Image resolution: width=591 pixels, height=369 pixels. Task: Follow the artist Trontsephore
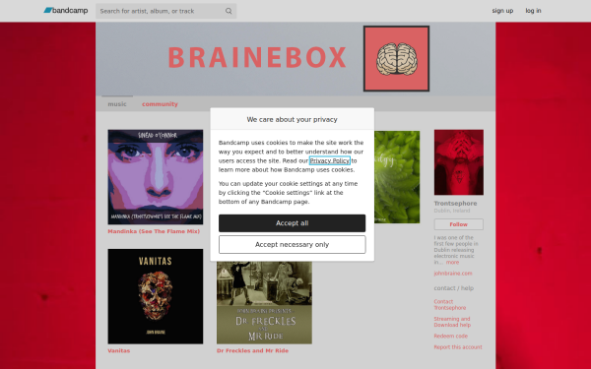tap(459, 224)
